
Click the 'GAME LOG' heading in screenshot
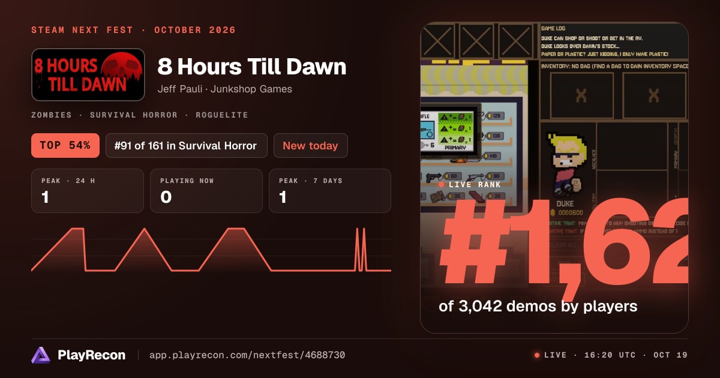pyautogui.click(x=553, y=28)
